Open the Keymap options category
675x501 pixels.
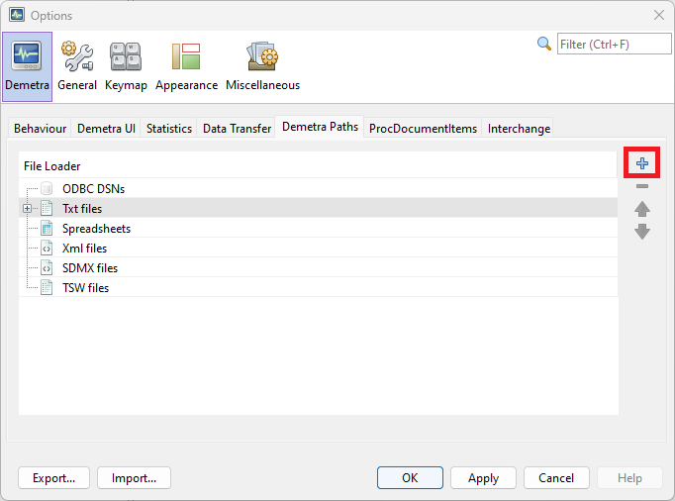click(x=126, y=66)
